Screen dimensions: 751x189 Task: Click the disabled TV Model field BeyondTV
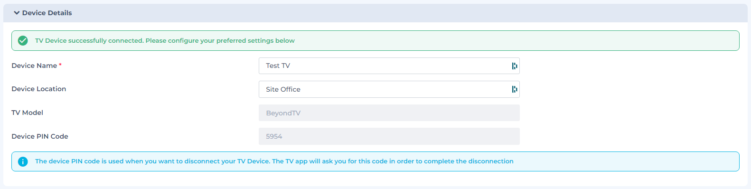pyautogui.click(x=389, y=113)
